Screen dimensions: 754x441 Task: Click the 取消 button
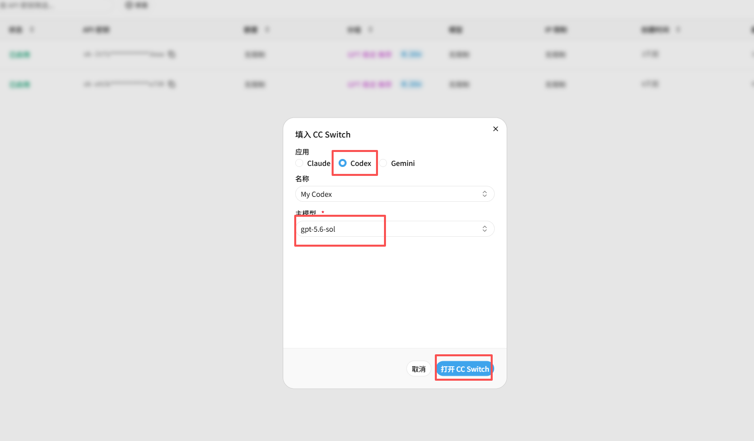(419, 369)
